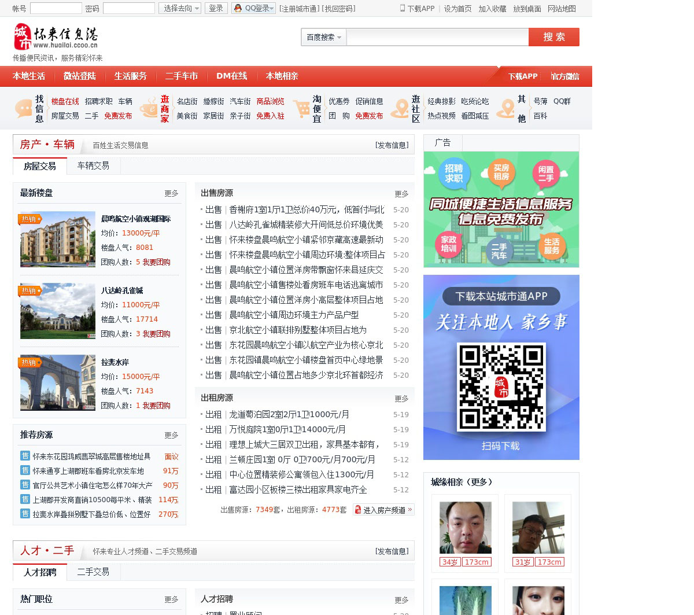Click the QQ登录 penguin icon button

[253, 8]
